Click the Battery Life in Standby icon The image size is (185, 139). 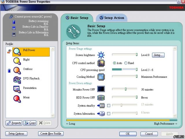pyautogui.click(x=14, y=28)
